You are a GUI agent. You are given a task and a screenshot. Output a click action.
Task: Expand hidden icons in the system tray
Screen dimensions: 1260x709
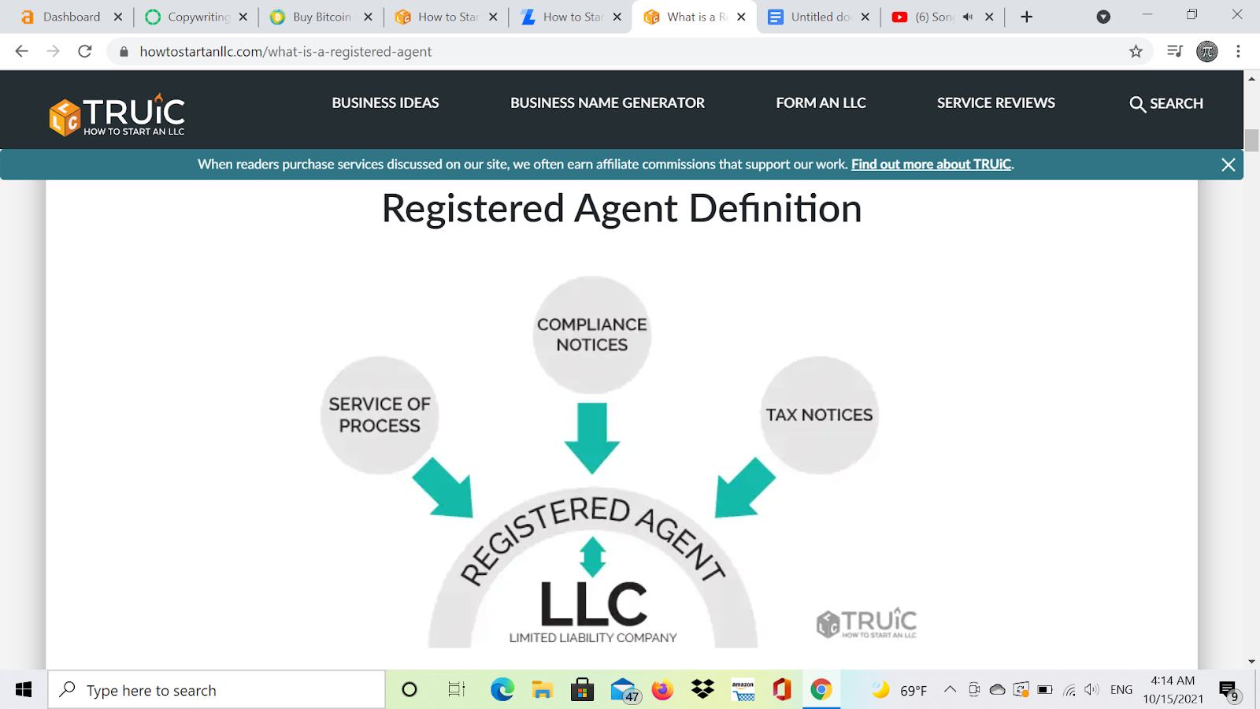point(950,689)
